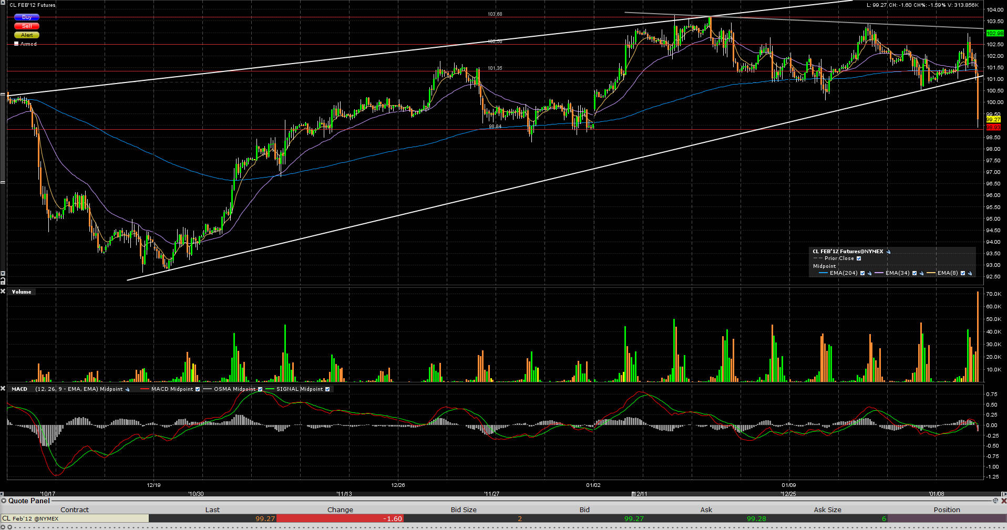
Task: Click the Bid Size column header
Action: coord(464,510)
